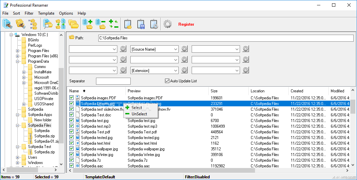This screenshot has width=357, height=180.
Task: Open the [Source Name] dropdown
Action: tap(176, 49)
